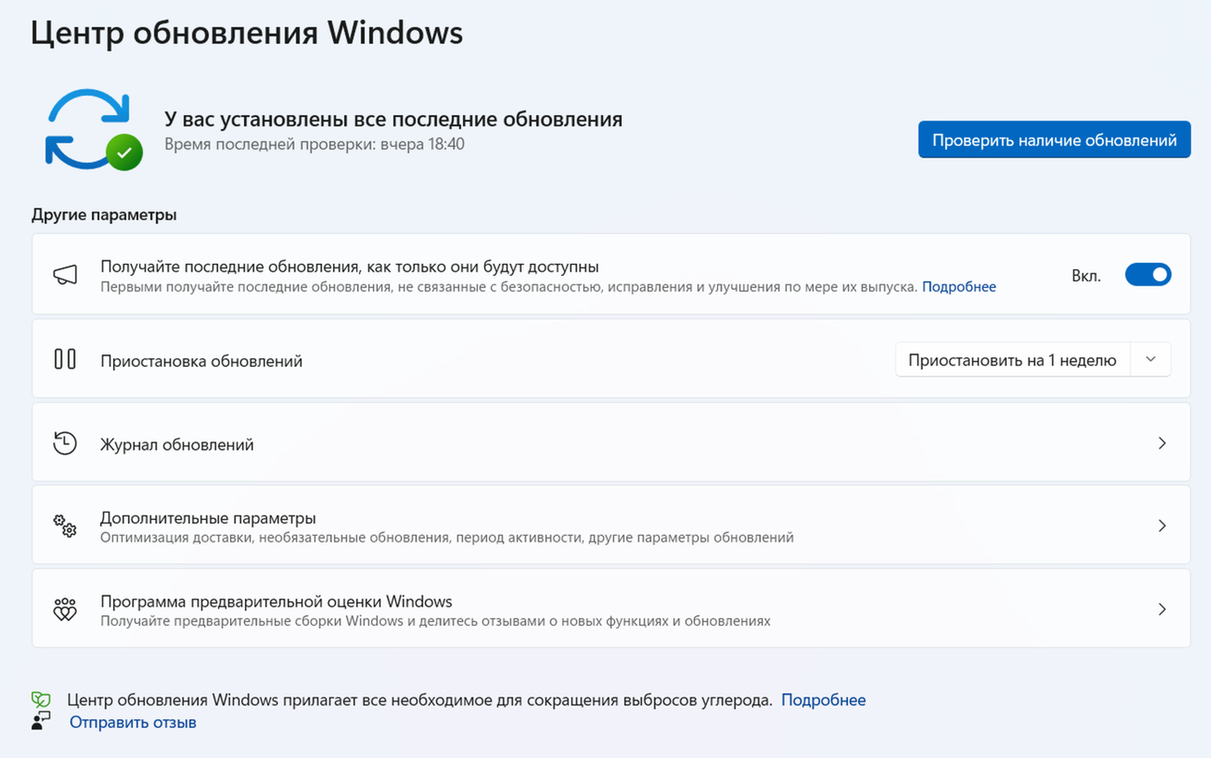Open the Подробнее link about latest updates
Image resolution: width=1211 pixels, height=758 pixels.
tap(959, 286)
